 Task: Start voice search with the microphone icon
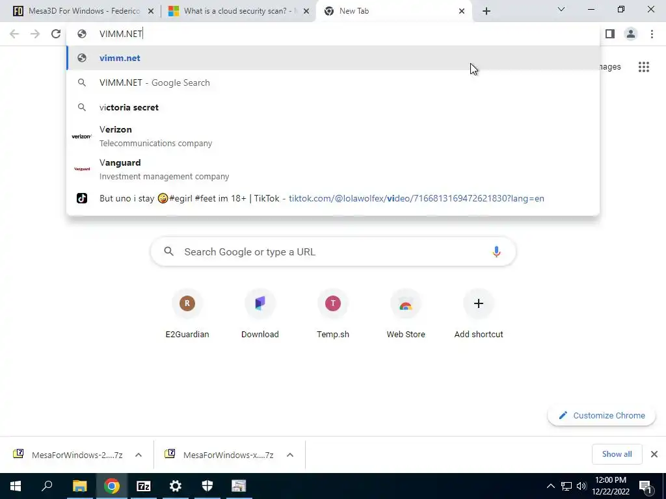(x=496, y=251)
